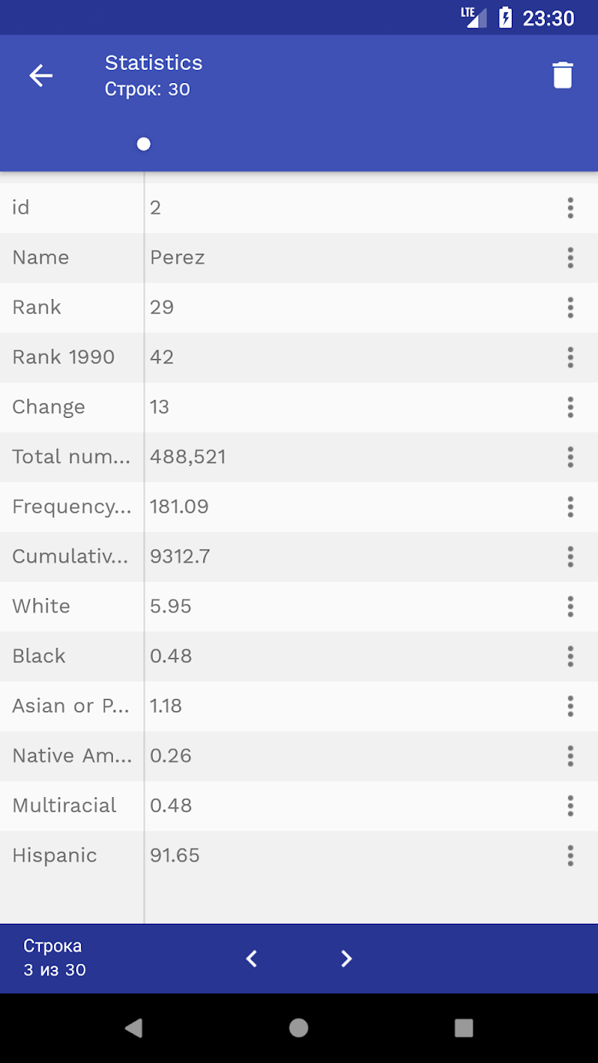The height and width of the screenshot is (1063, 598).
Task: Expand truncated Total num... field label
Action: coord(72,456)
